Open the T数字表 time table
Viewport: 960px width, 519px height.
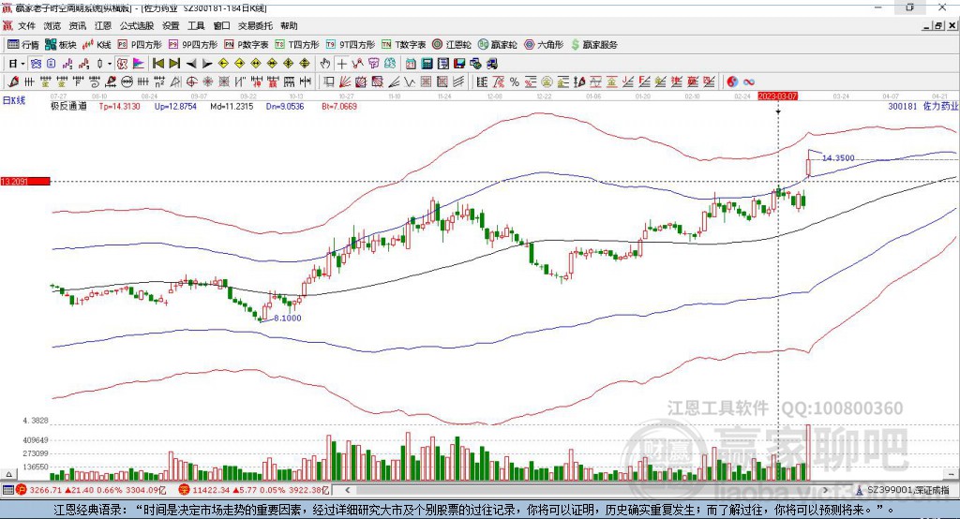[403, 45]
